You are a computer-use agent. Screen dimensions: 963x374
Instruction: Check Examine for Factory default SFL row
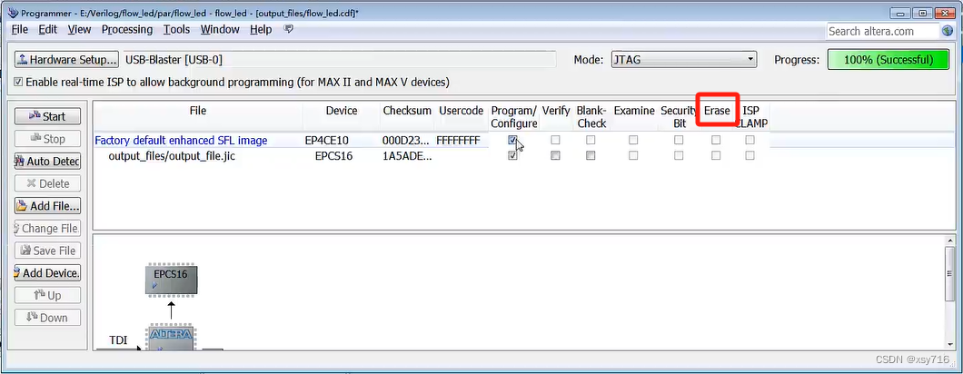633,140
